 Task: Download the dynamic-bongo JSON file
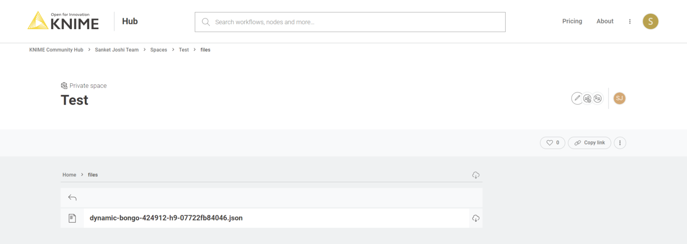tap(476, 218)
